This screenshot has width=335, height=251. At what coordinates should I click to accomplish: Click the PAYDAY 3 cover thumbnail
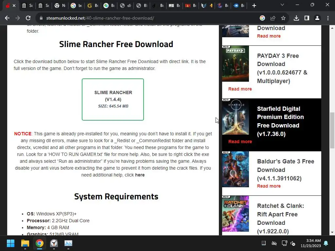tap(236, 64)
